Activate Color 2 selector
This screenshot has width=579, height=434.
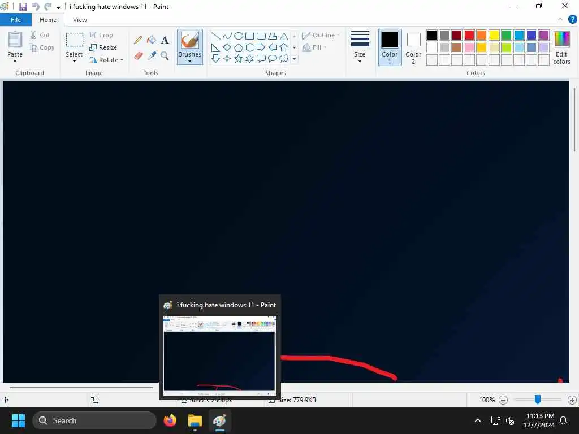click(x=413, y=48)
